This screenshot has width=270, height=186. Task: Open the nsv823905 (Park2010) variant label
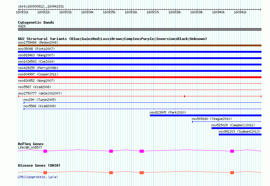click(168, 112)
